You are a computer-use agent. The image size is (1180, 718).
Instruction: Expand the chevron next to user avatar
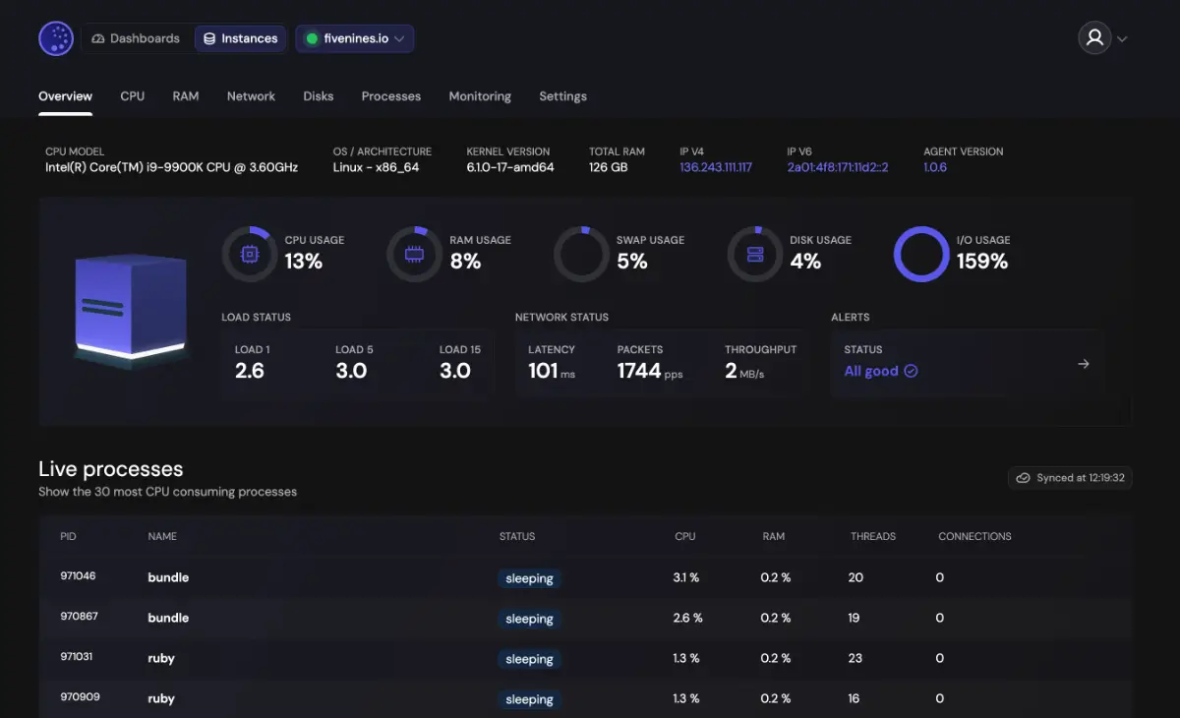(x=1122, y=39)
